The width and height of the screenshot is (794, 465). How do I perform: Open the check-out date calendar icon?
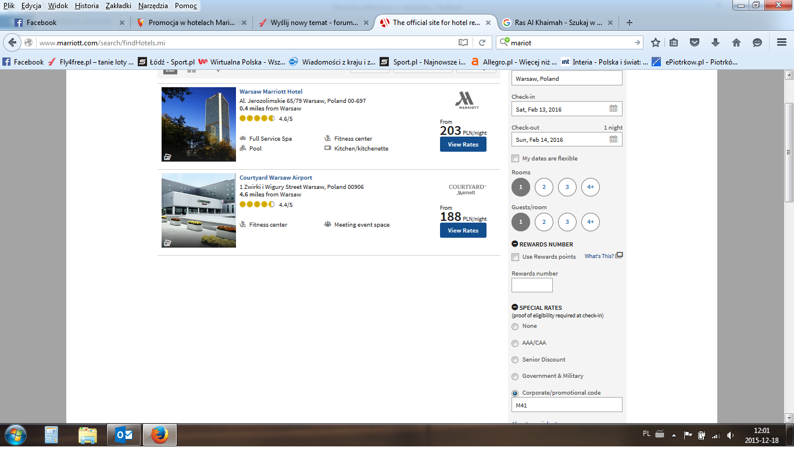613,139
